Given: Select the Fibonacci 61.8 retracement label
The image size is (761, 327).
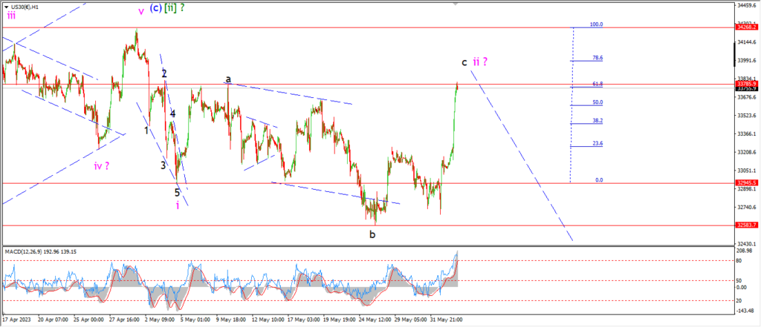Looking at the screenshot, I should 597,84.
